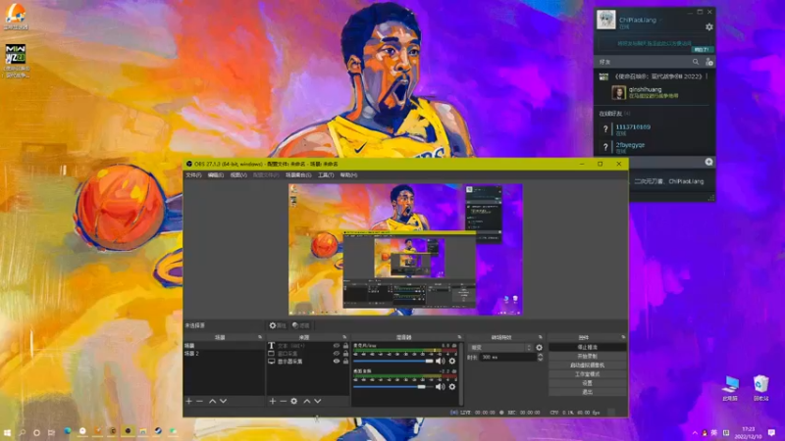Move the source down in the Sources panel
Image resolution: width=785 pixels, height=441 pixels.
[x=317, y=401]
